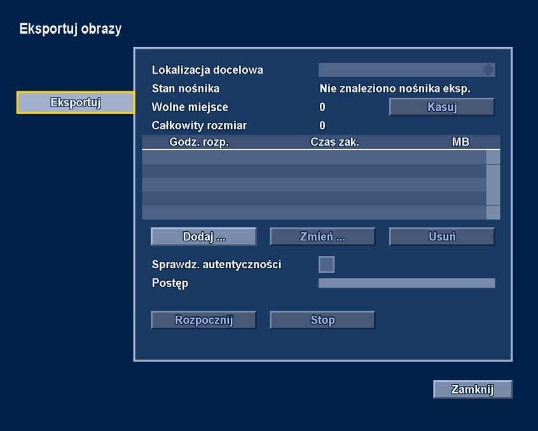This screenshot has height=431, width=538.
Task: Click the export list scrollbar track
Action: [x=493, y=185]
